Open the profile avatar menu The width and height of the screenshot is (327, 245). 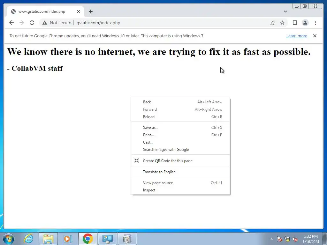(x=305, y=23)
